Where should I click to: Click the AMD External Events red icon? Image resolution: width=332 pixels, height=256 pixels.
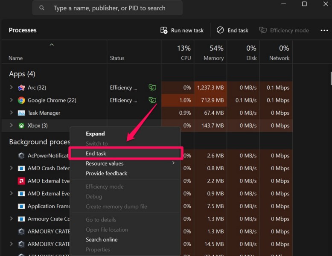21,181
